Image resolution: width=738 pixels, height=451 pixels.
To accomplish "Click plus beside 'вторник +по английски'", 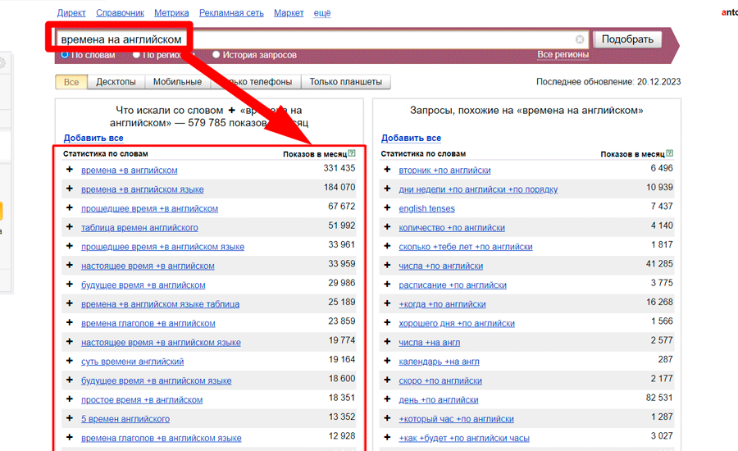I will pos(387,169).
